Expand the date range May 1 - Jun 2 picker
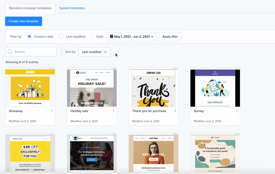Viewport: 275px width, 174px height. pyautogui.click(x=132, y=37)
